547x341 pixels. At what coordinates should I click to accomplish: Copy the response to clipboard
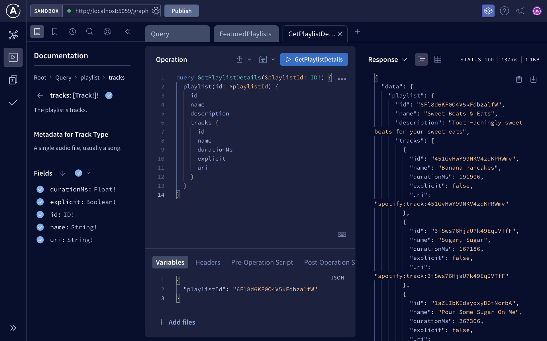coord(519,79)
